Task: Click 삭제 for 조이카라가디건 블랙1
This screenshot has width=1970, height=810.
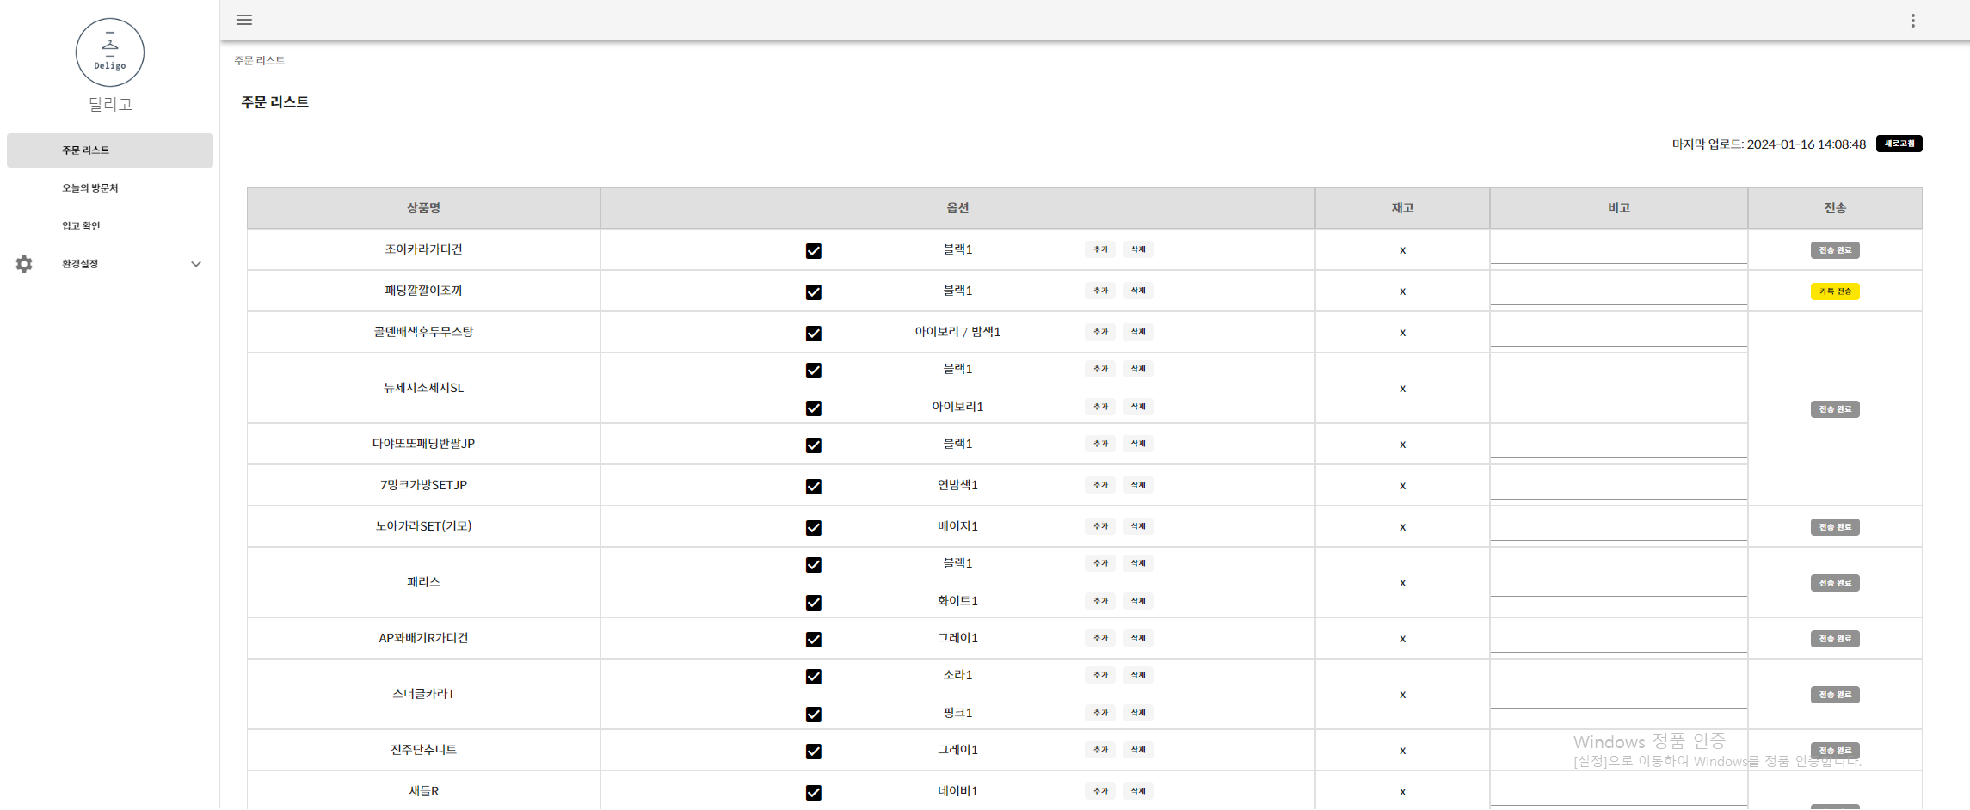Action: [1137, 249]
